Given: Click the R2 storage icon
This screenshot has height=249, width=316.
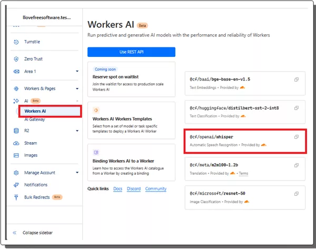Looking at the screenshot, I should 16,131.
